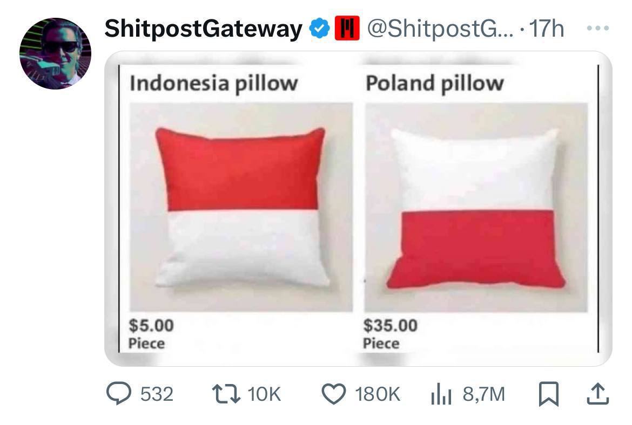Click the @ShitpostG handle
The width and height of the screenshot is (632, 425).
click(440, 29)
